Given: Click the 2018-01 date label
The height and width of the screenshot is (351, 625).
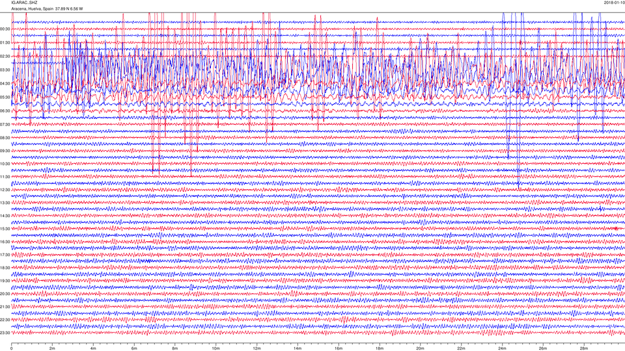Looking at the screenshot, I should click(x=614, y=3).
